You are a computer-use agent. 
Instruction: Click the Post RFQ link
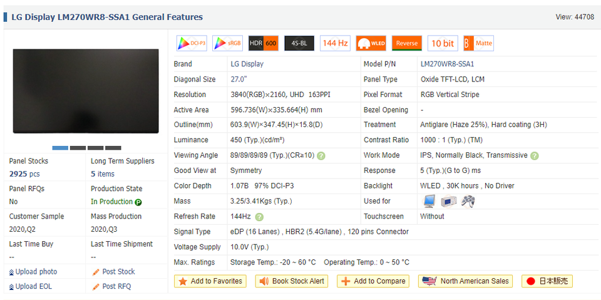tap(116, 286)
